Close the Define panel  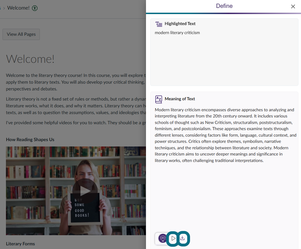[x=293, y=6]
